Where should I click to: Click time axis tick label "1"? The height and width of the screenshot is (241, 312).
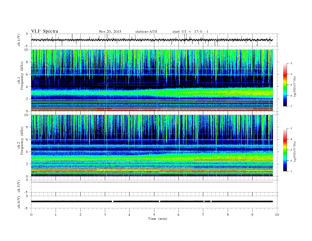coord(56,215)
